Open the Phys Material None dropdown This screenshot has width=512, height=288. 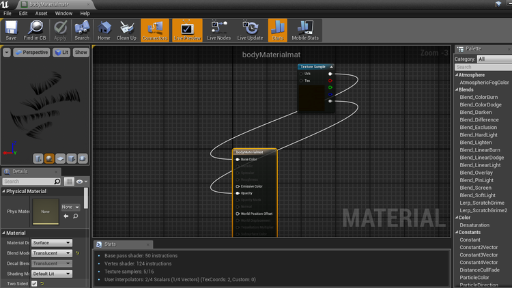point(70,207)
